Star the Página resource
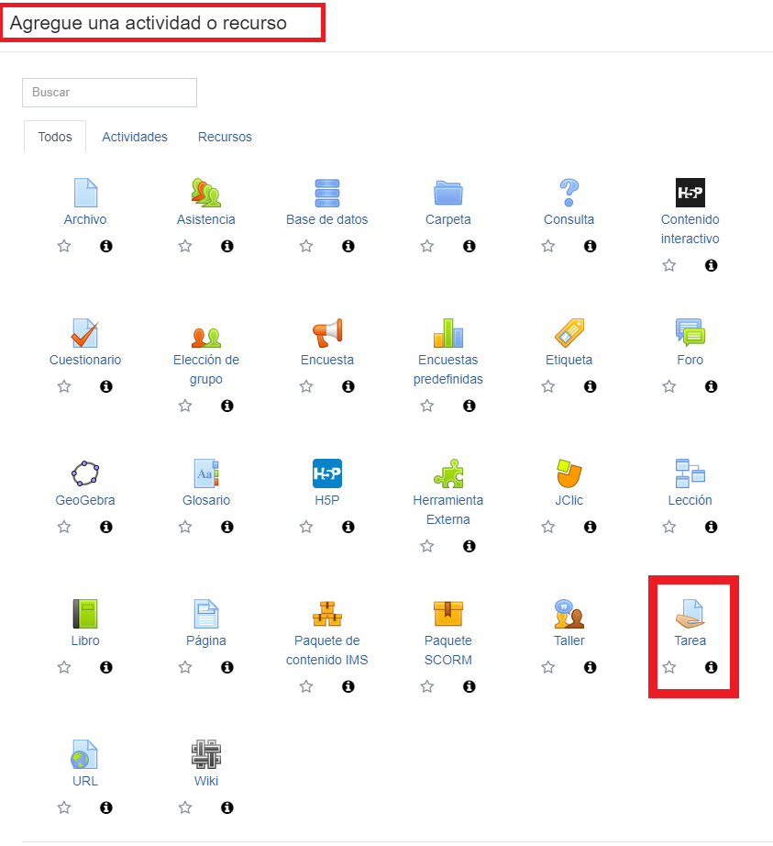Screen dimensions: 773x846 [x=185, y=667]
